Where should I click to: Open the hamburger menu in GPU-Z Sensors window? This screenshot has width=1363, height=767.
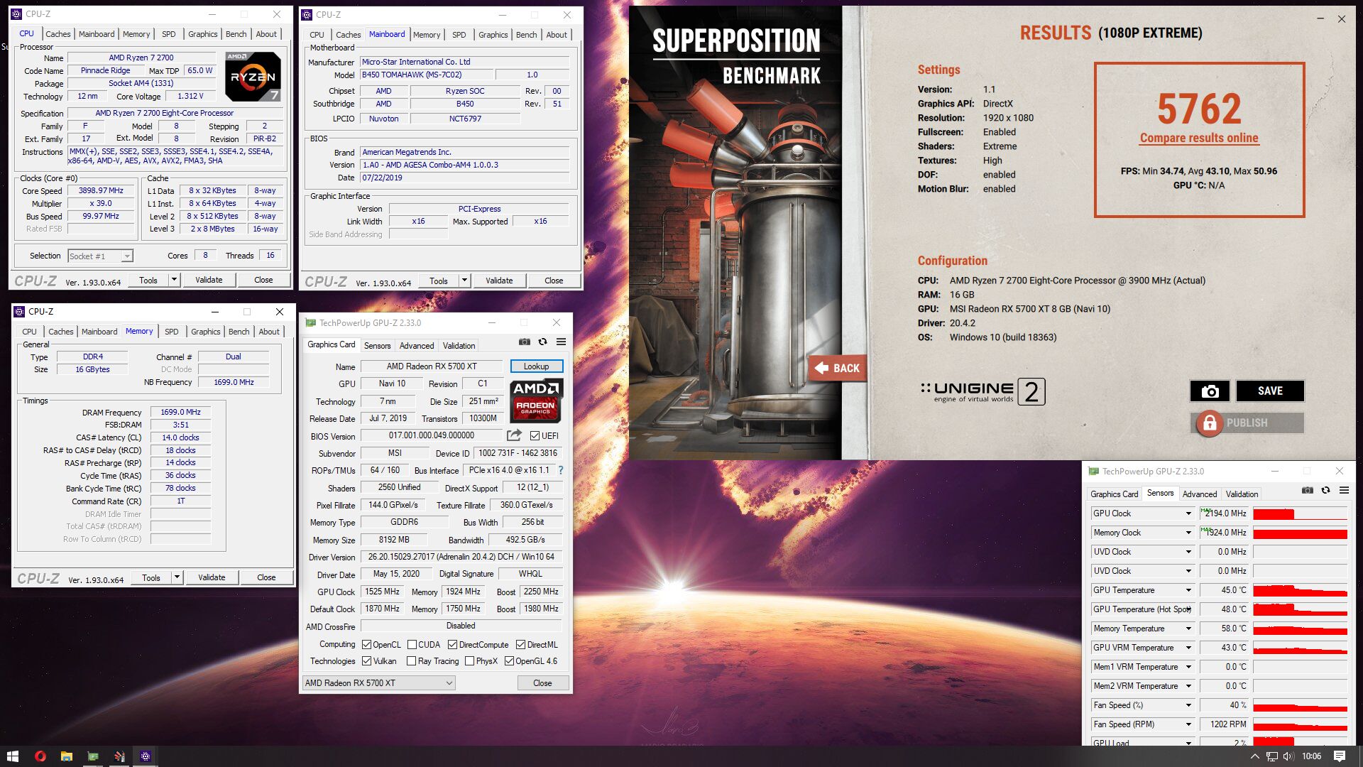(x=1344, y=490)
